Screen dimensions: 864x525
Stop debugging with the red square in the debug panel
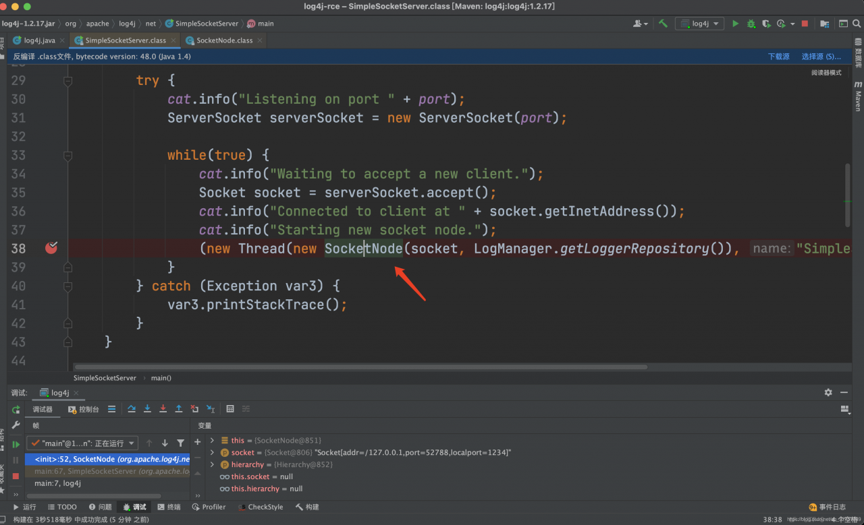pyautogui.click(x=16, y=476)
